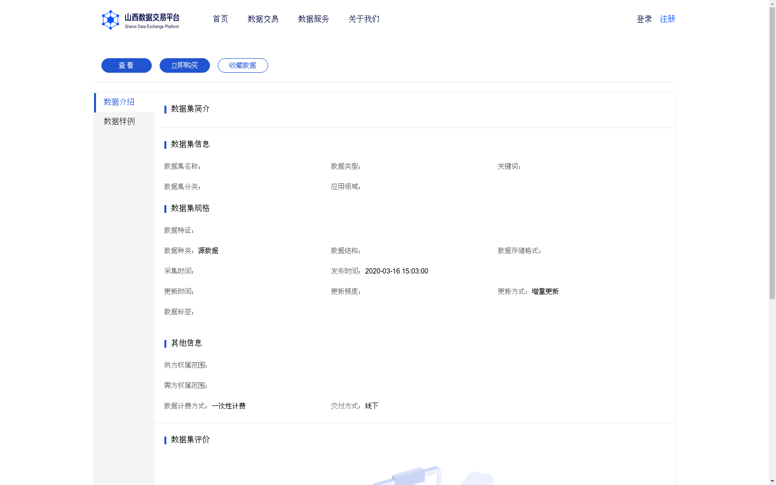Click the 数据集评价 section heading
The height and width of the screenshot is (485, 776).
[x=189, y=440]
